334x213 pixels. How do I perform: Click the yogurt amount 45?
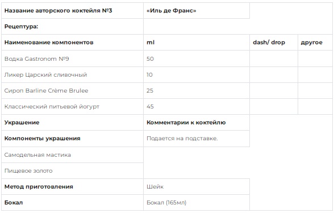(150, 107)
